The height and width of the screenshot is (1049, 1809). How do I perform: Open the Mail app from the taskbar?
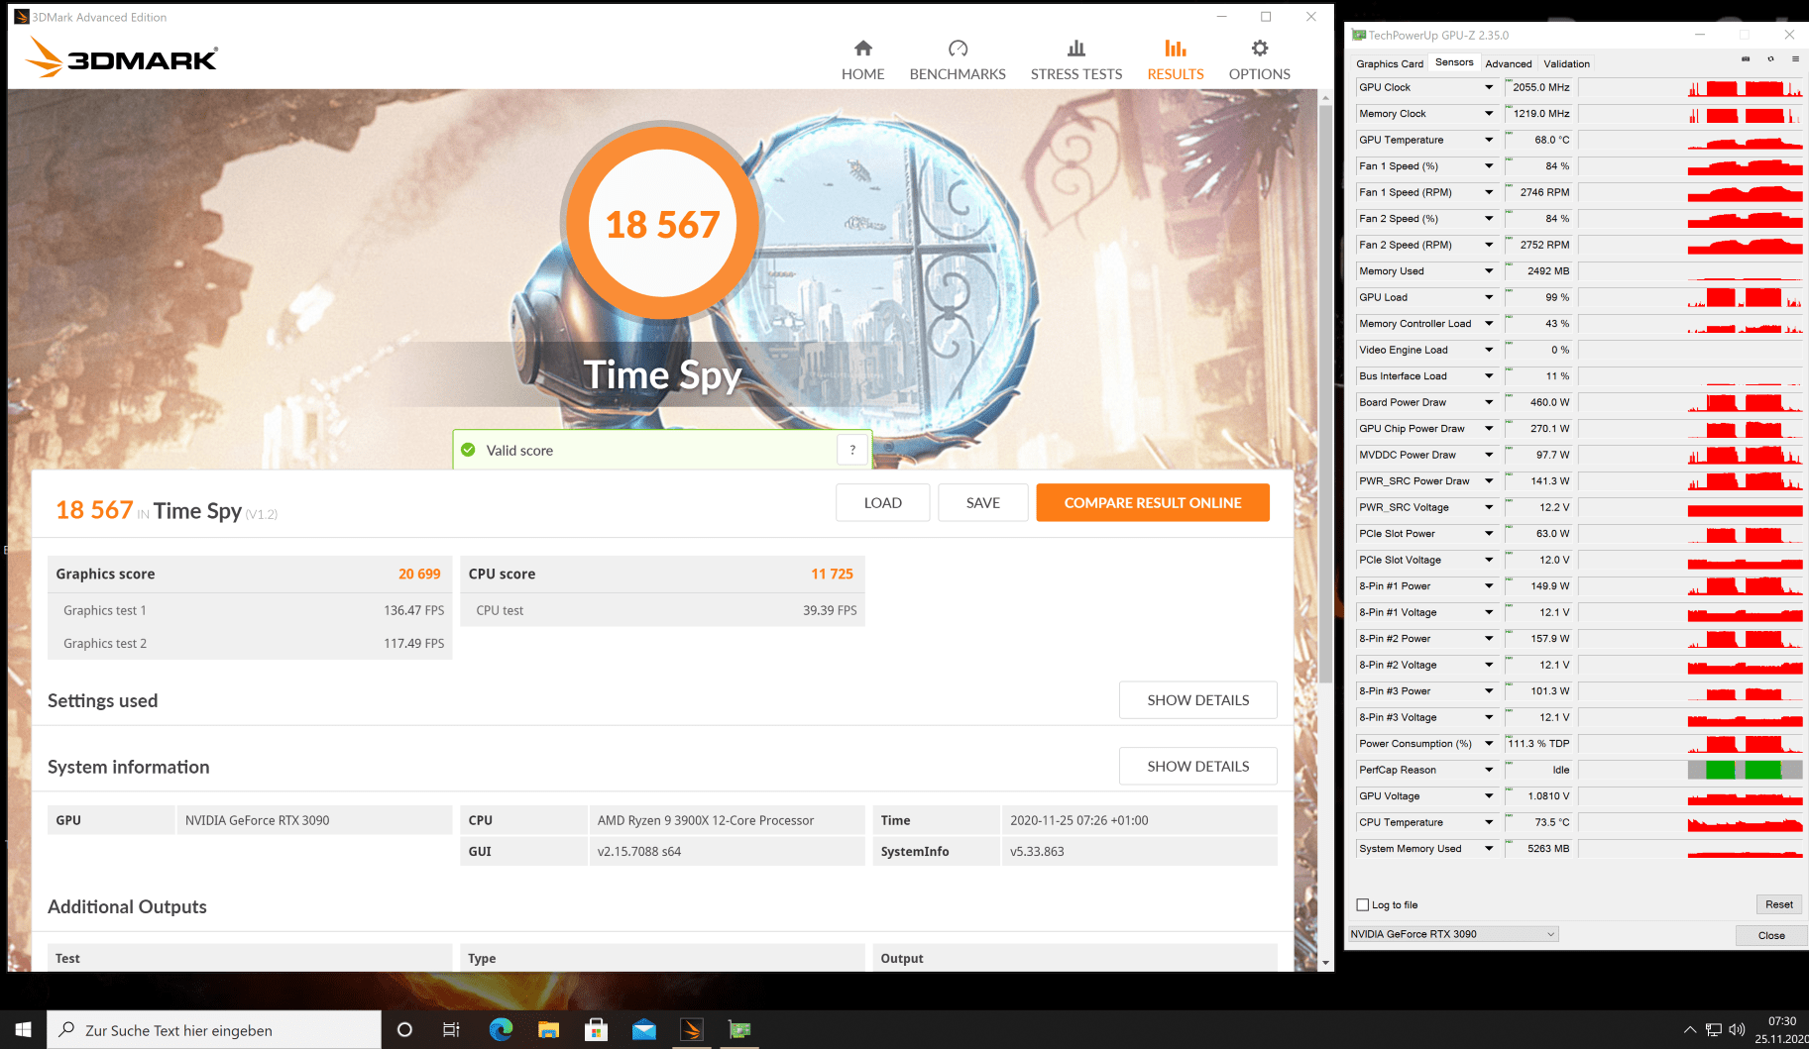click(x=643, y=1030)
